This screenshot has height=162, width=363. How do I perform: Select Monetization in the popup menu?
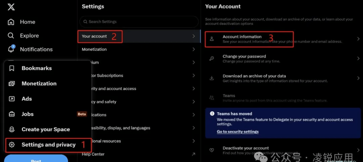48,84
